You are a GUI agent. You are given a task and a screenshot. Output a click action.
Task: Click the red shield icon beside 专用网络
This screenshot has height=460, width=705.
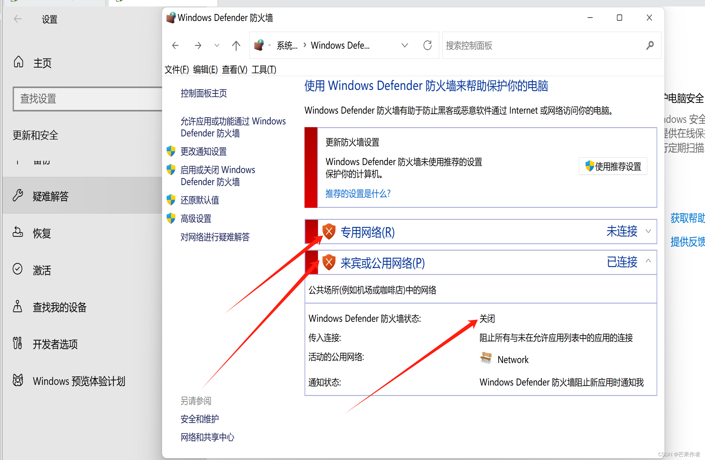click(x=329, y=232)
